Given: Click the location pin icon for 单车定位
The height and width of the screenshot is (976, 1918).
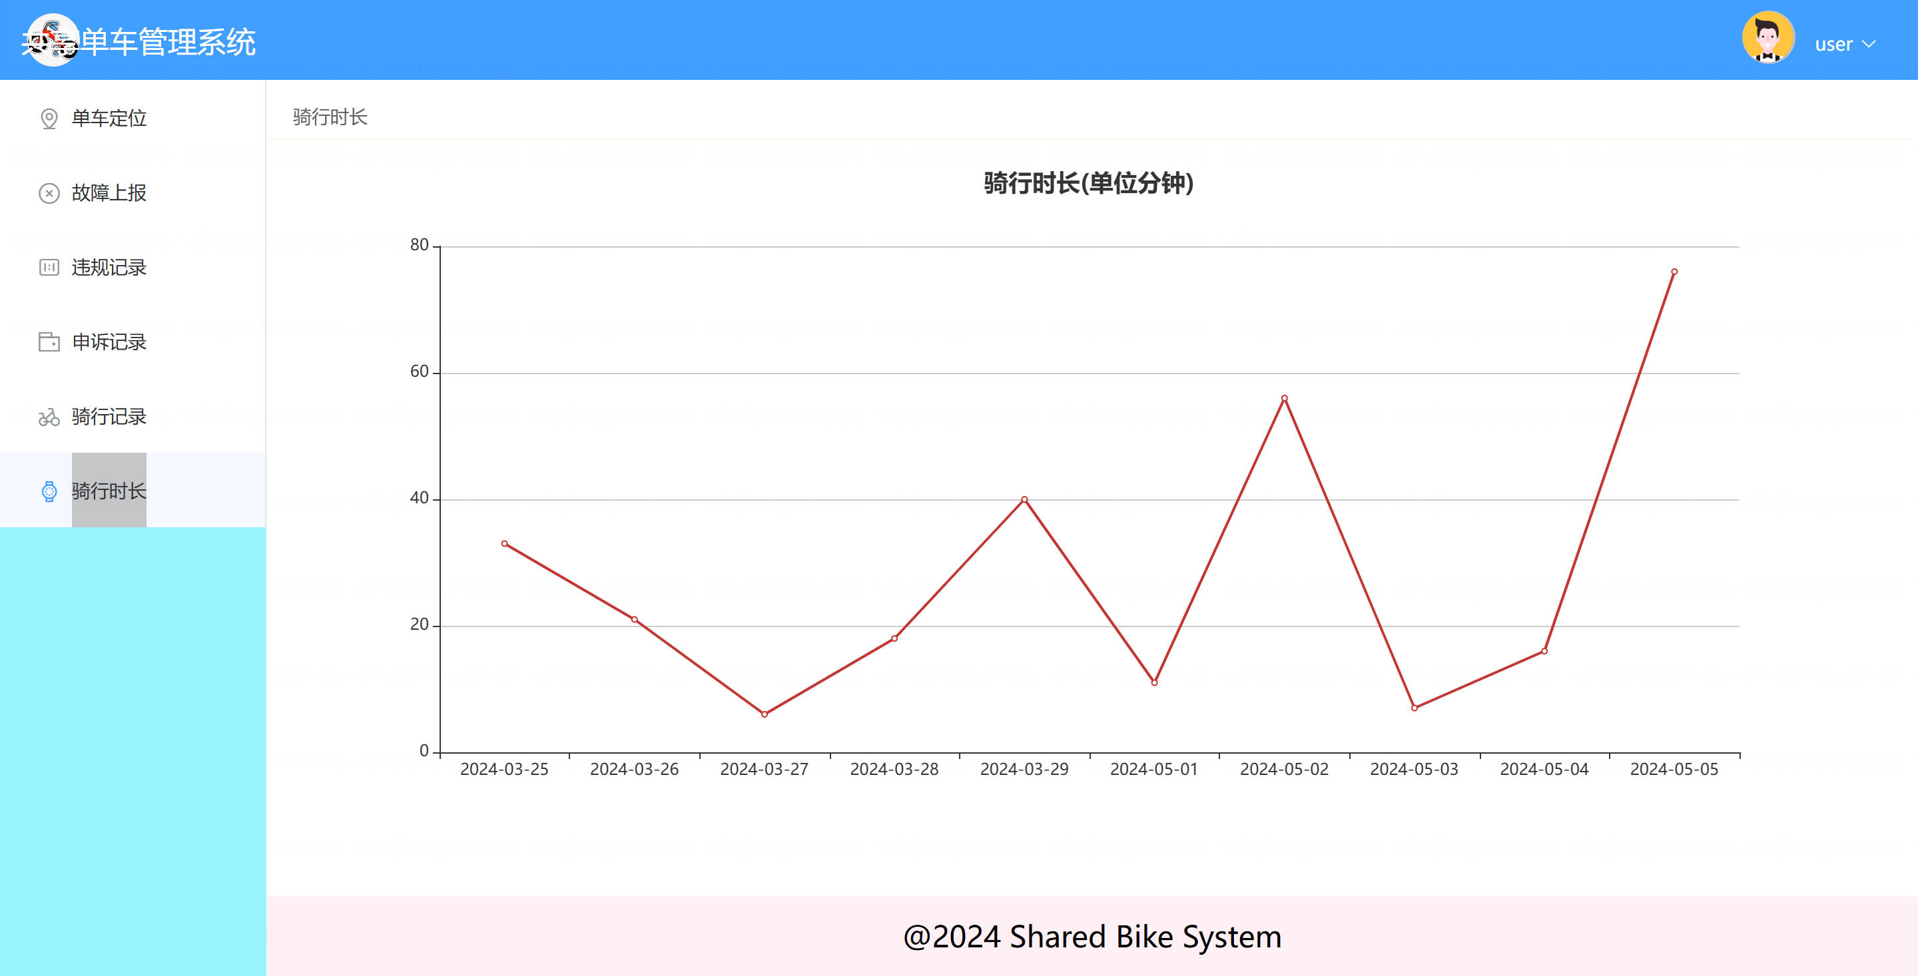Looking at the screenshot, I should pyautogui.click(x=49, y=119).
